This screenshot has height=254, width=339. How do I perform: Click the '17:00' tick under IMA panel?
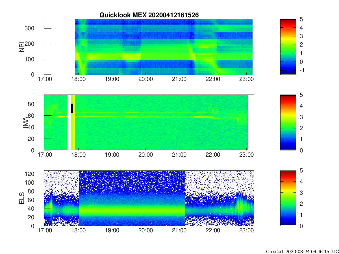(x=45, y=155)
